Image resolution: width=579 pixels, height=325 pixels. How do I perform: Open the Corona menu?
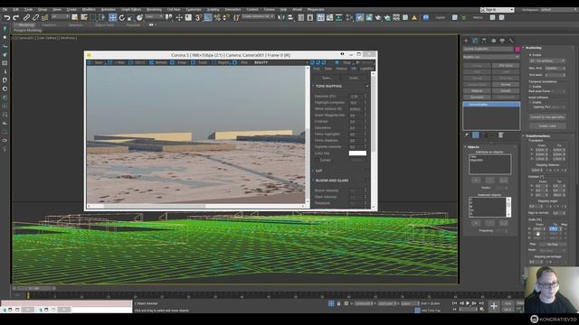point(270,10)
